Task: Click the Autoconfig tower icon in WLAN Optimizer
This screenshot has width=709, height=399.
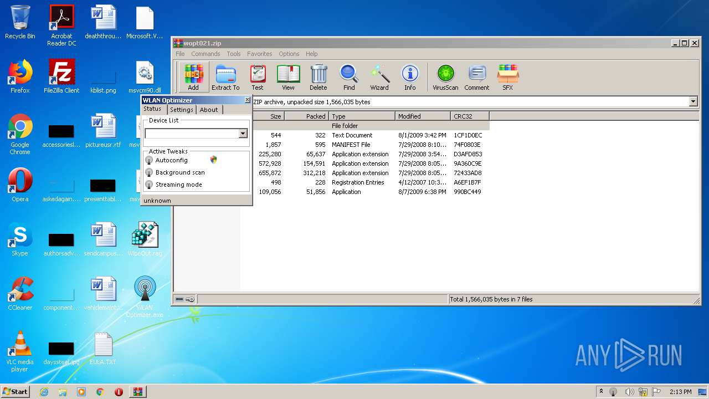Action: point(149,160)
